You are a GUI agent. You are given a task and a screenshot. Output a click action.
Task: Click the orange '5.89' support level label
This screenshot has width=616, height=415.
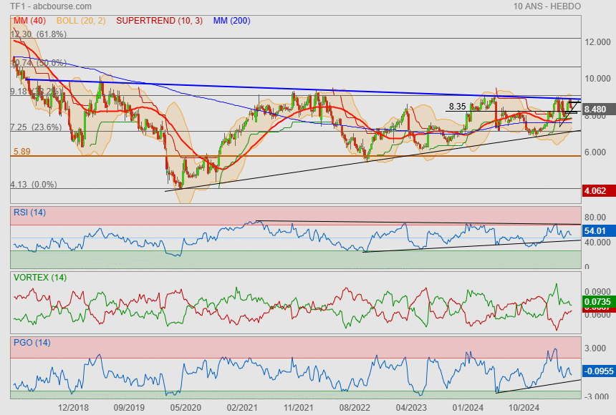(x=22, y=152)
